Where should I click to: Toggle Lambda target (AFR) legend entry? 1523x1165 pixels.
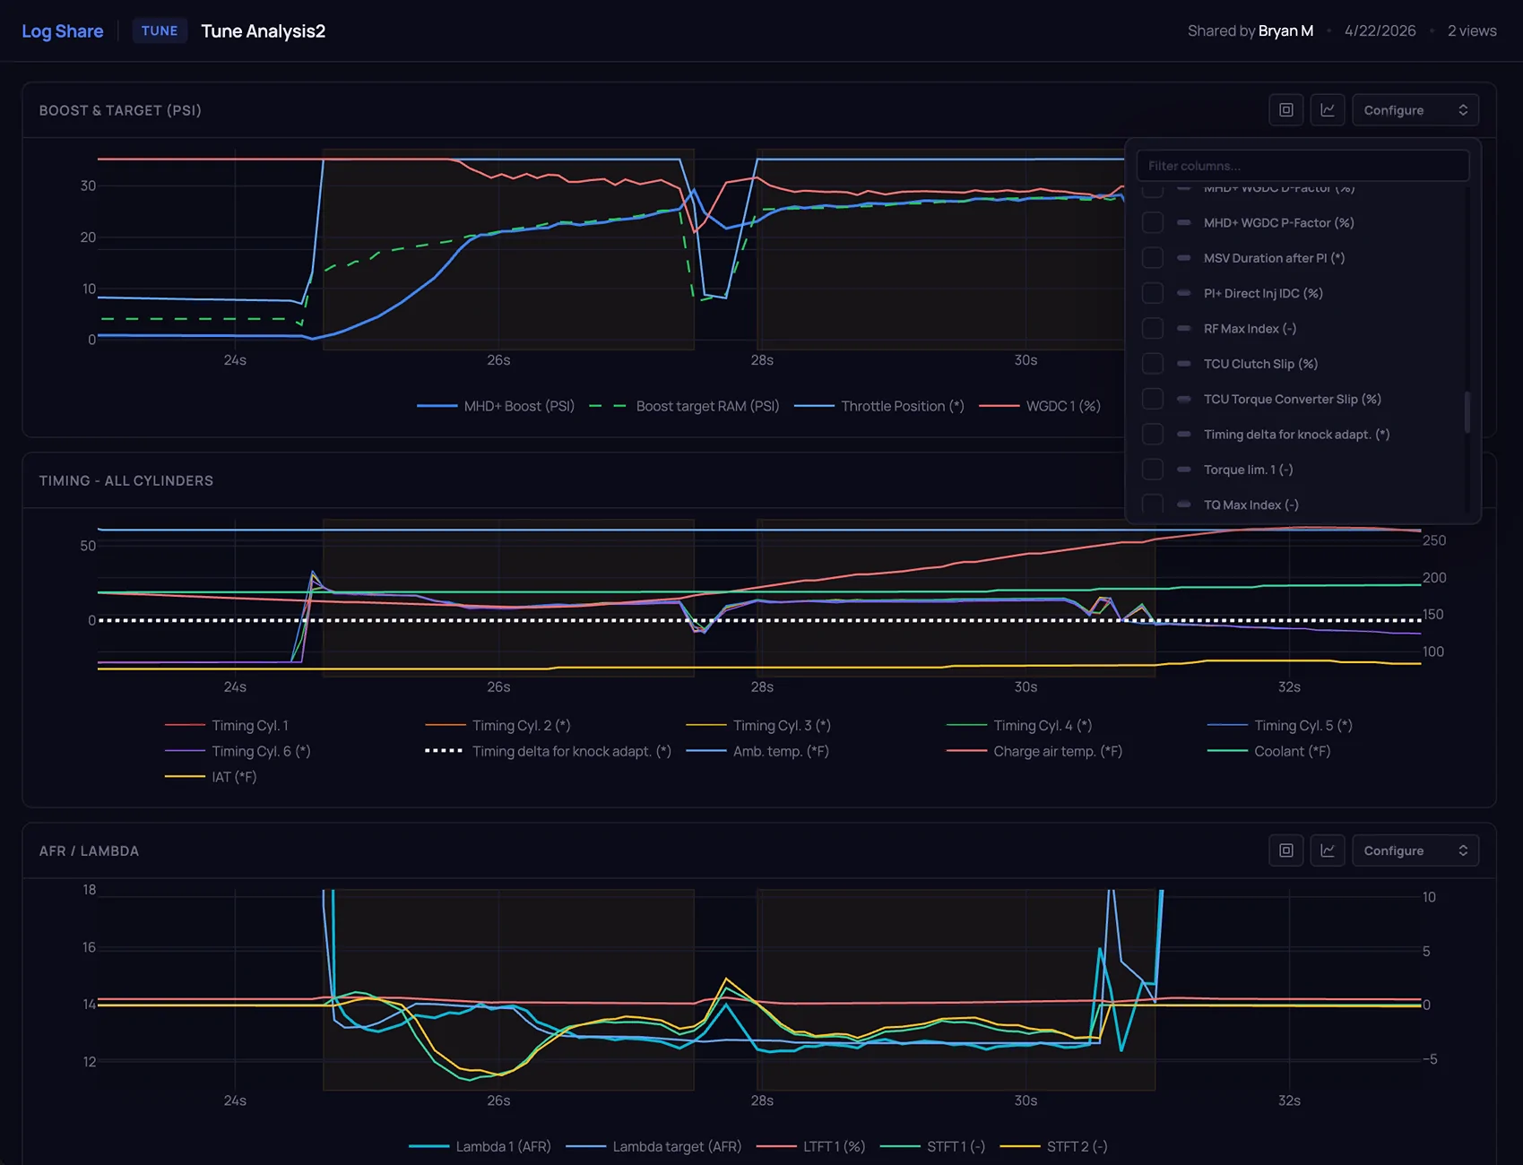click(654, 1146)
